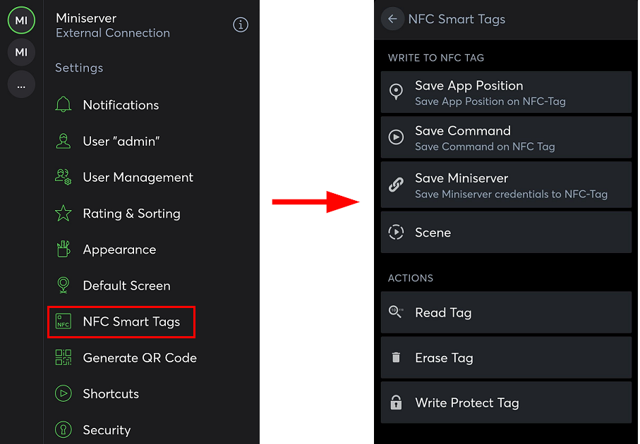The image size is (640, 444).
Task: Switch to the second MI miniserver avatar
Action: [21, 53]
